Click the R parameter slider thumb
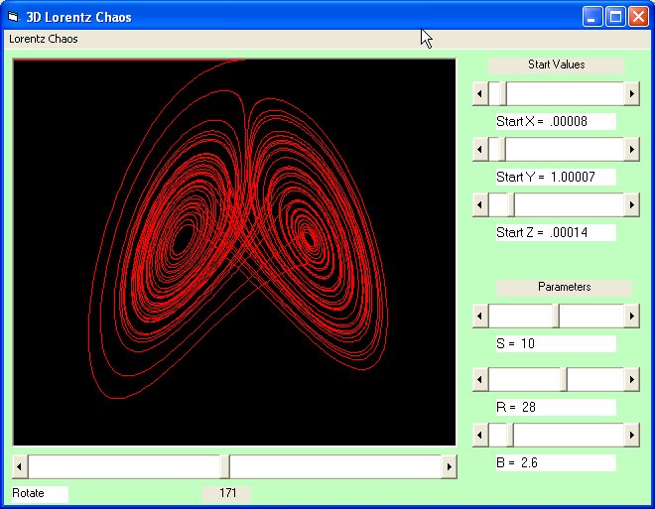The height and width of the screenshot is (509, 655). point(563,379)
